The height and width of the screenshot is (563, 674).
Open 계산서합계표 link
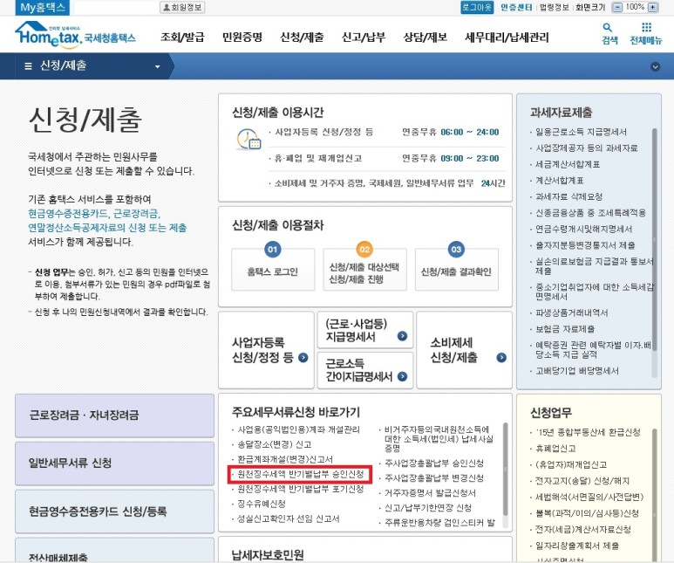tap(559, 181)
